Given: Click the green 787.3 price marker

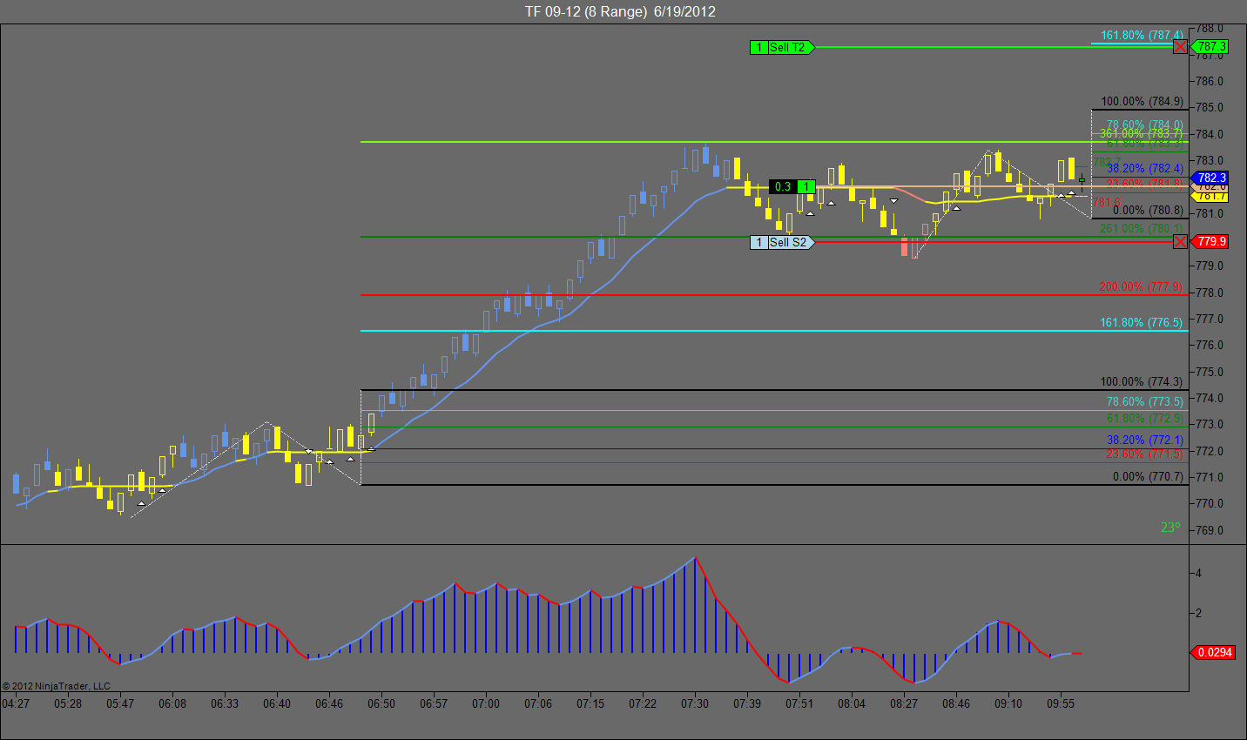Looking at the screenshot, I should (x=1210, y=47).
